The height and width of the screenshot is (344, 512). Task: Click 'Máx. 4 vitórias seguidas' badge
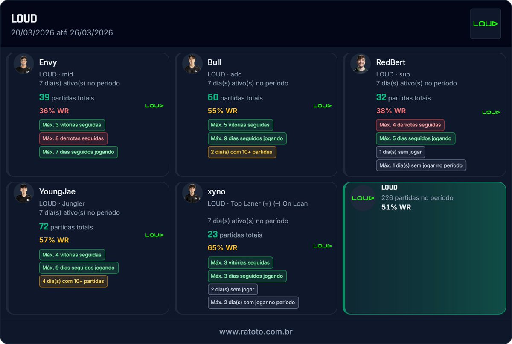pyautogui.click(x=72, y=255)
